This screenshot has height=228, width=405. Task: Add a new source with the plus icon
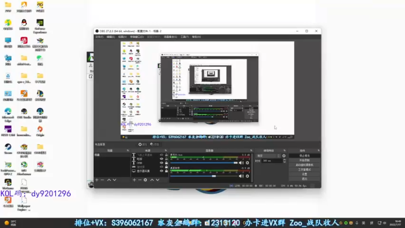pyautogui.click(x=134, y=180)
